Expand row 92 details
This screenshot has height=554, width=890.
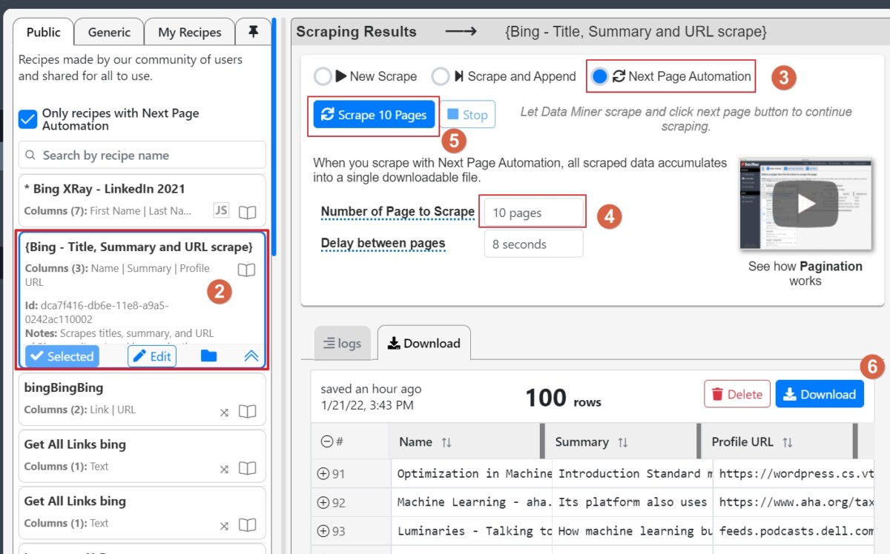tap(323, 503)
